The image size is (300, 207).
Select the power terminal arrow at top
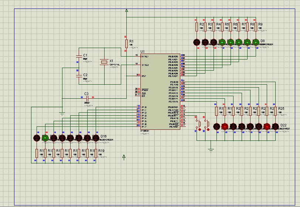coord(126,11)
